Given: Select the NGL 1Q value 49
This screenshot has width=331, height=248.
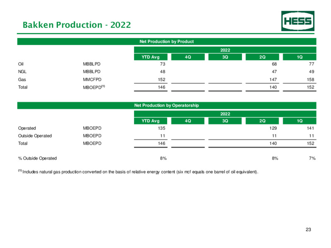Looking at the screenshot, I should 312,72.
